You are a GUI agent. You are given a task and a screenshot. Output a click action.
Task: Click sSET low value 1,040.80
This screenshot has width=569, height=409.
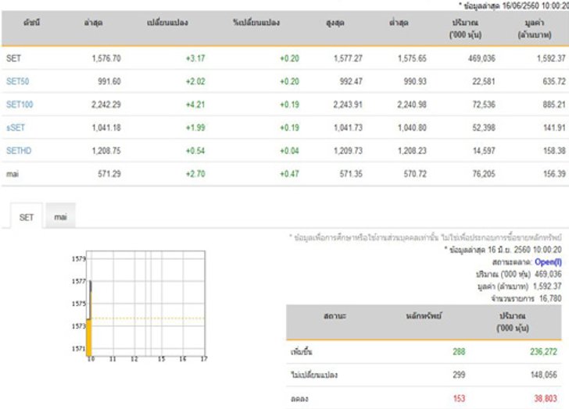(412, 127)
